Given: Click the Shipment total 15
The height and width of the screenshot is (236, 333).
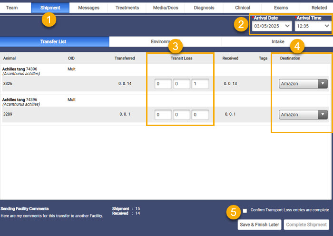Looking at the screenshot, I should pos(137,208).
